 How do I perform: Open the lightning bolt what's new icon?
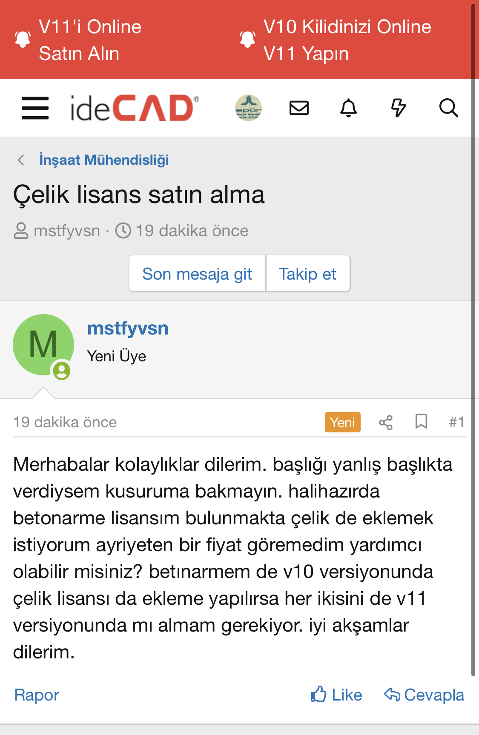tap(398, 108)
